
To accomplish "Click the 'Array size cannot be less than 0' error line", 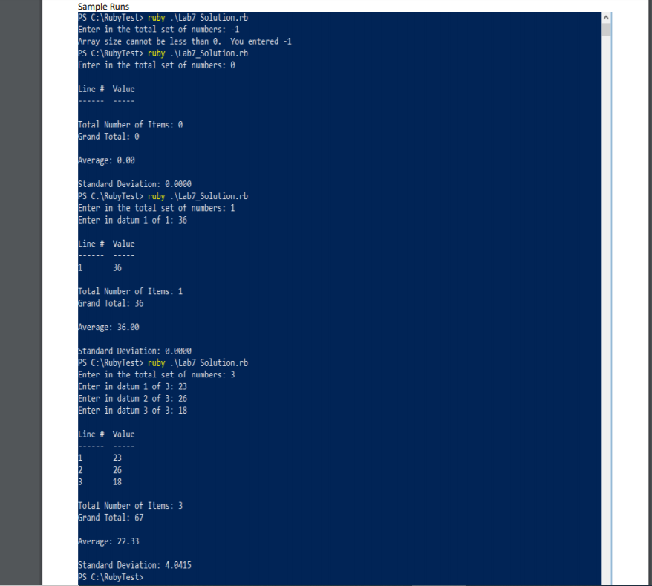I will pyautogui.click(x=185, y=42).
